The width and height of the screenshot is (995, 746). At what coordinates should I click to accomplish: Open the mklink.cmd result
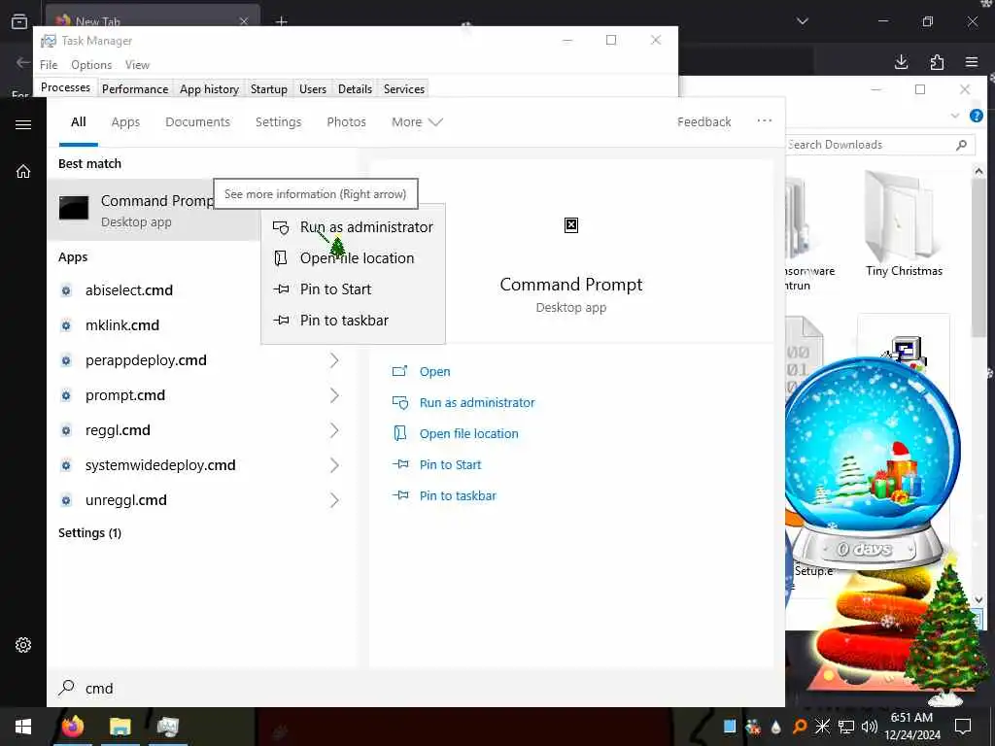[x=122, y=325]
